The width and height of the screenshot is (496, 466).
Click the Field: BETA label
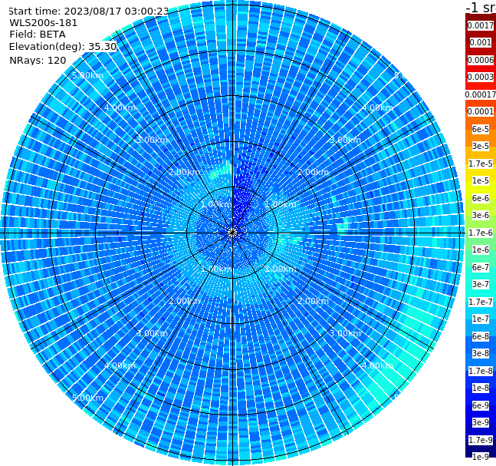point(38,35)
